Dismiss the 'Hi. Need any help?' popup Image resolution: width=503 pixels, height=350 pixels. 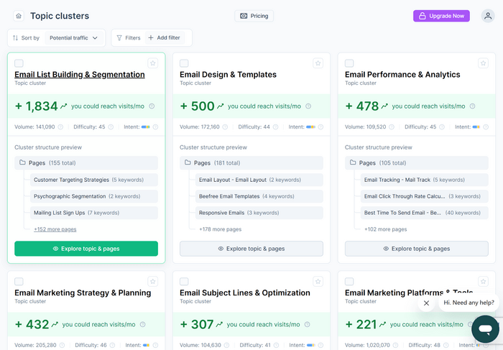point(426,303)
